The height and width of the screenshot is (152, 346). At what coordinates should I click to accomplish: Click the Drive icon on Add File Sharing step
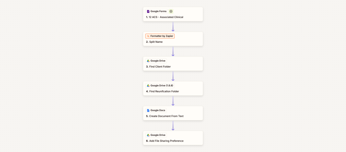click(148, 135)
